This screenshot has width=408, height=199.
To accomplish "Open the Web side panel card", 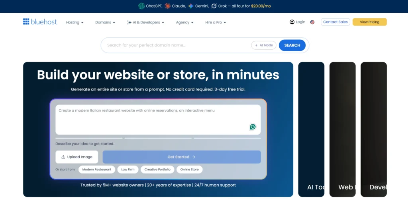I will click(x=342, y=129).
